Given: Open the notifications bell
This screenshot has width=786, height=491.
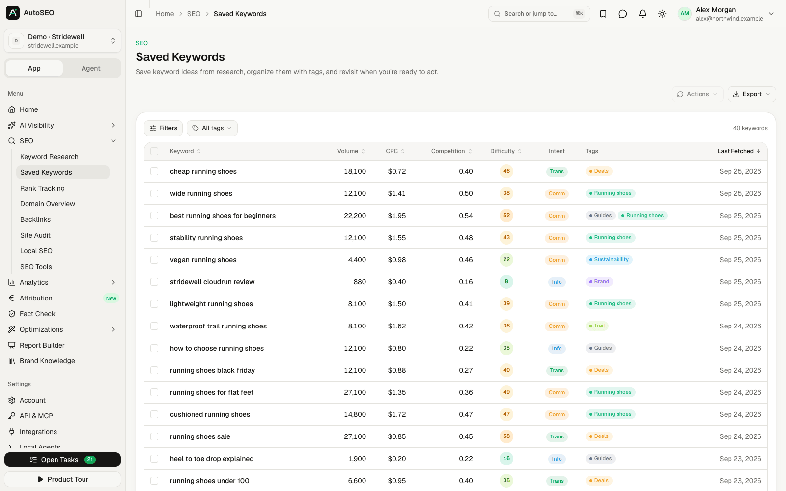Looking at the screenshot, I should pos(643,14).
